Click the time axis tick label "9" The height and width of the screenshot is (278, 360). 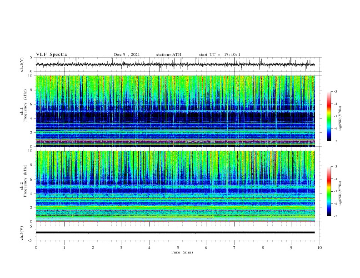pos(291,248)
